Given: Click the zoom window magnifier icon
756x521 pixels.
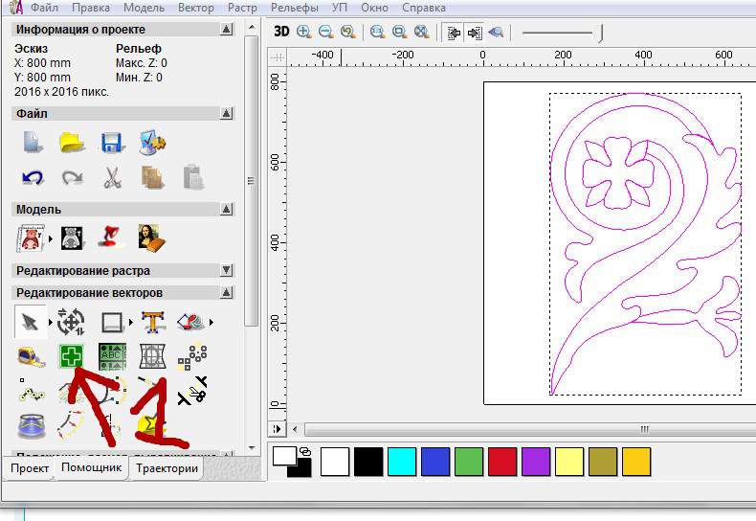Looking at the screenshot, I should [x=399, y=33].
